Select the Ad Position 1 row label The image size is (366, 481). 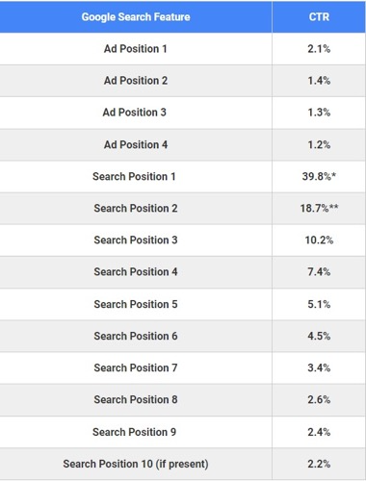point(136,49)
